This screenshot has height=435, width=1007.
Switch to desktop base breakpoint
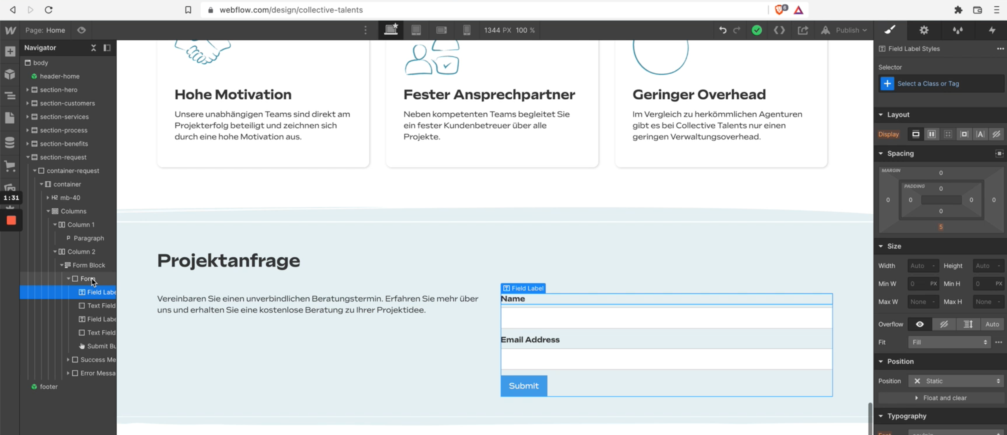pos(391,30)
